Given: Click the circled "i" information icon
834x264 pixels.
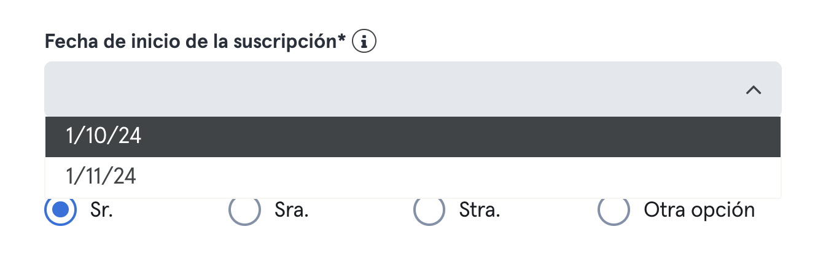Looking at the screenshot, I should tap(364, 42).
